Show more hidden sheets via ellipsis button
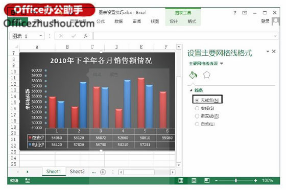 93,172
